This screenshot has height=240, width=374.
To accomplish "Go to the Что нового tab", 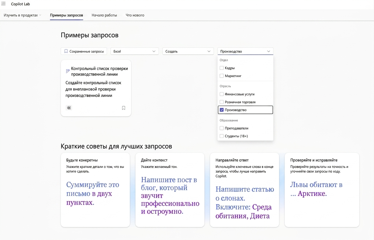I will pos(135,15).
